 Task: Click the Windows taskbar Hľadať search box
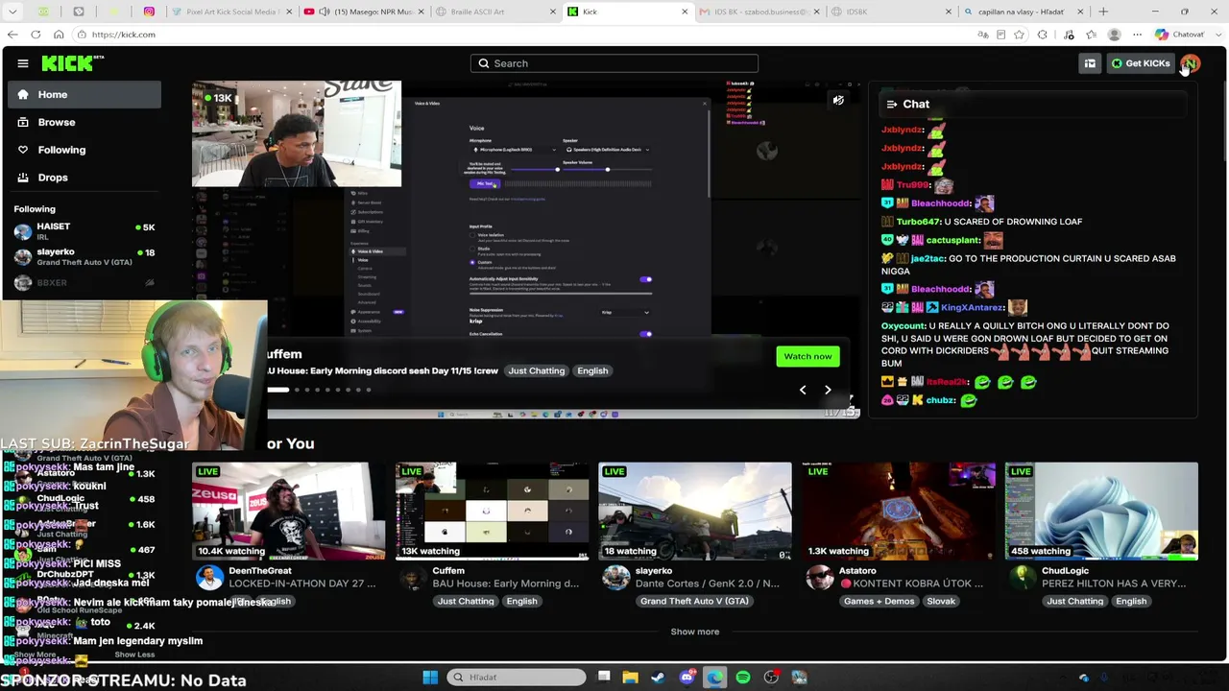tap(517, 678)
